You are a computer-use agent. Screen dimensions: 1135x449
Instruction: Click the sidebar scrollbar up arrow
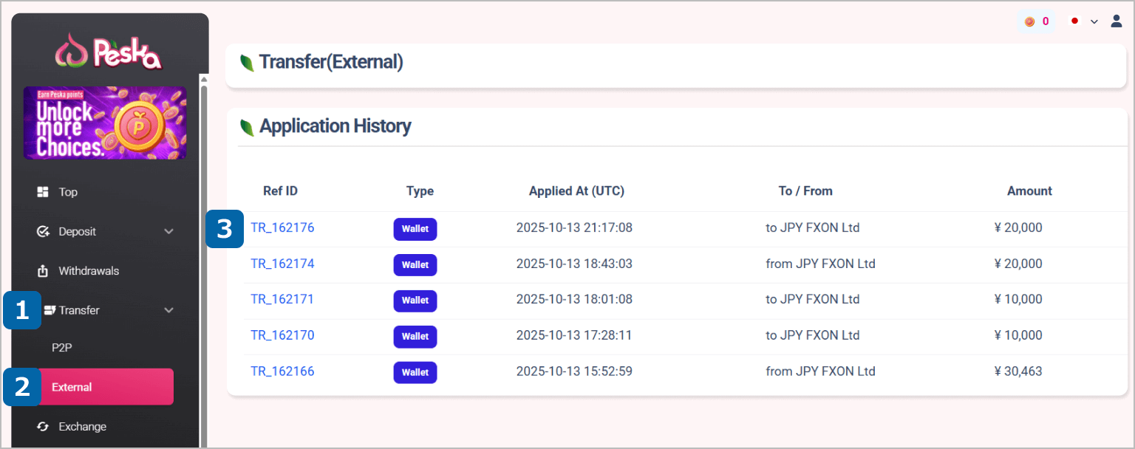tap(204, 79)
